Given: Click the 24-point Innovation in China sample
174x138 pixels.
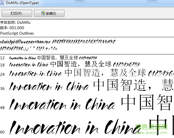Looking at the screenshot, I should [35, 74].
